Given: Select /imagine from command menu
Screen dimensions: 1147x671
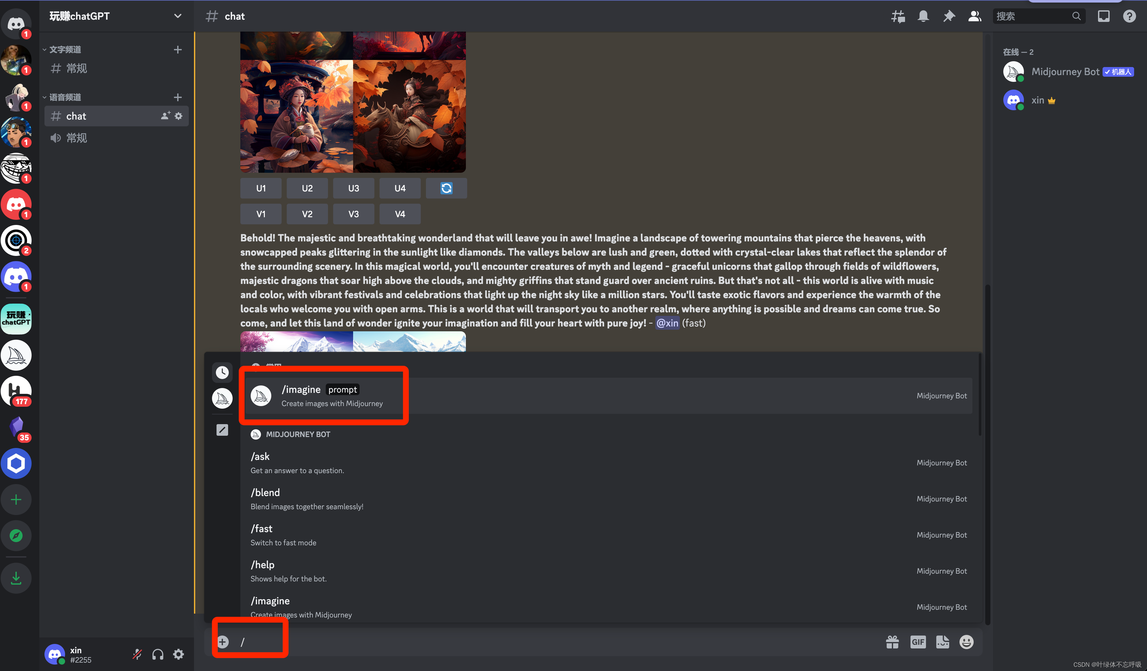Looking at the screenshot, I should (324, 394).
